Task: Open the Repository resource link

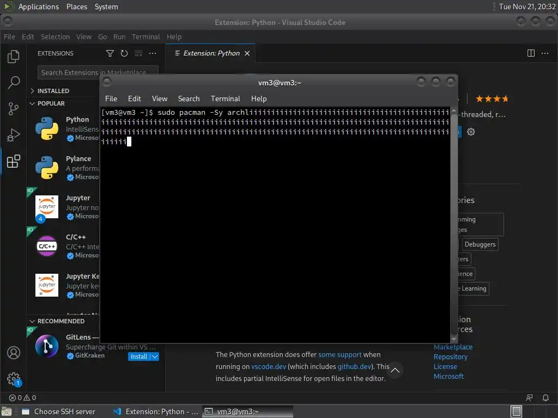Action: (450, 357)
